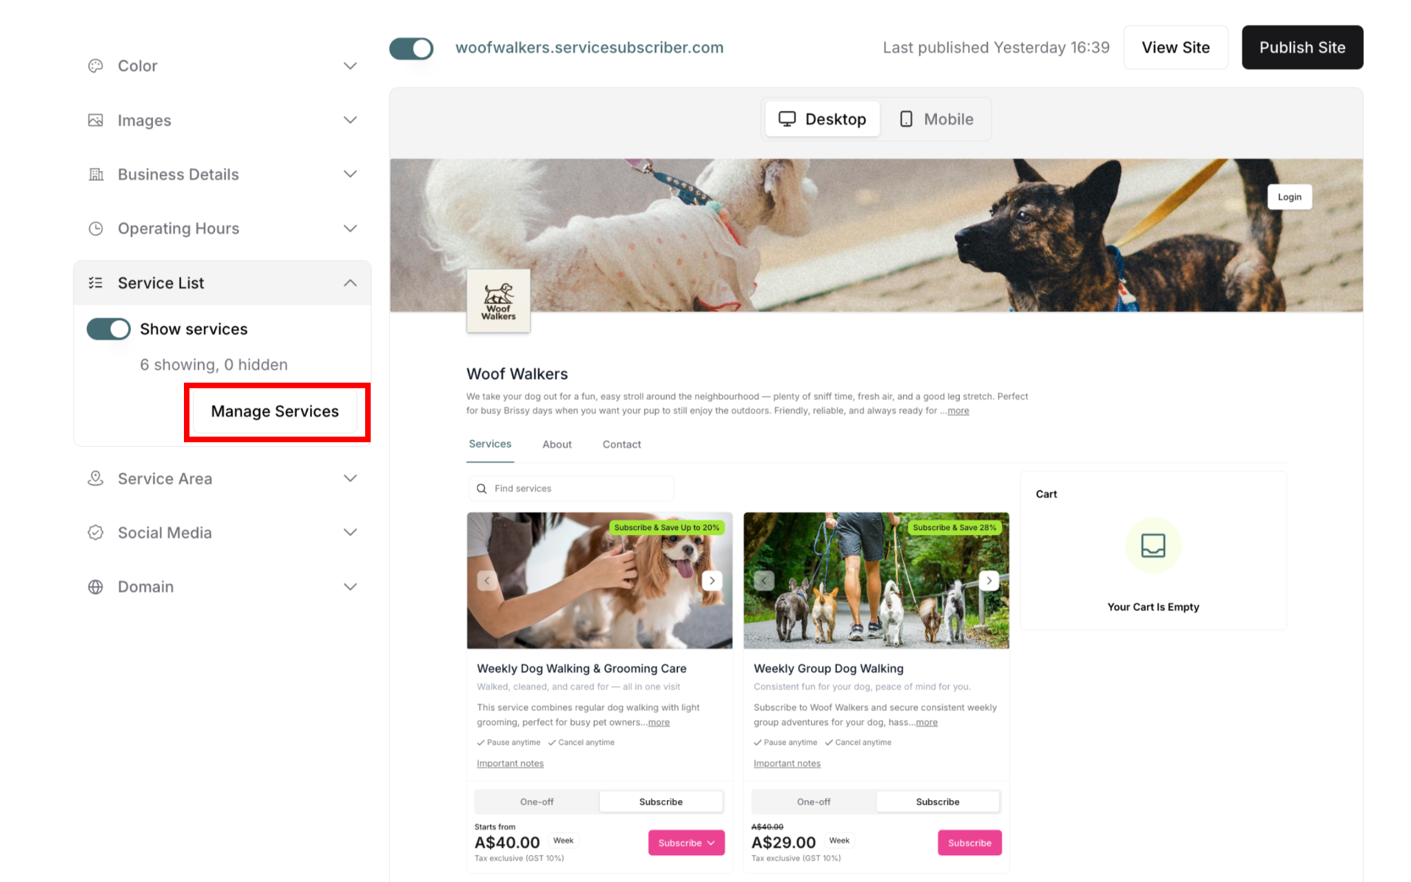
Task: Toggle the site online switch beside the URL
Action: (411, 48)
